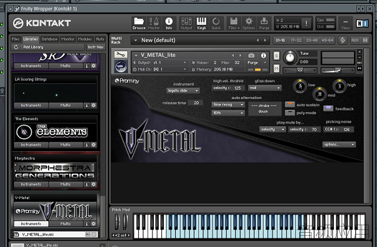The height and width of the screenshot is (247, 377).
Task: Click LA Scoring Strings Instruments button
Action: pos(31,105)
